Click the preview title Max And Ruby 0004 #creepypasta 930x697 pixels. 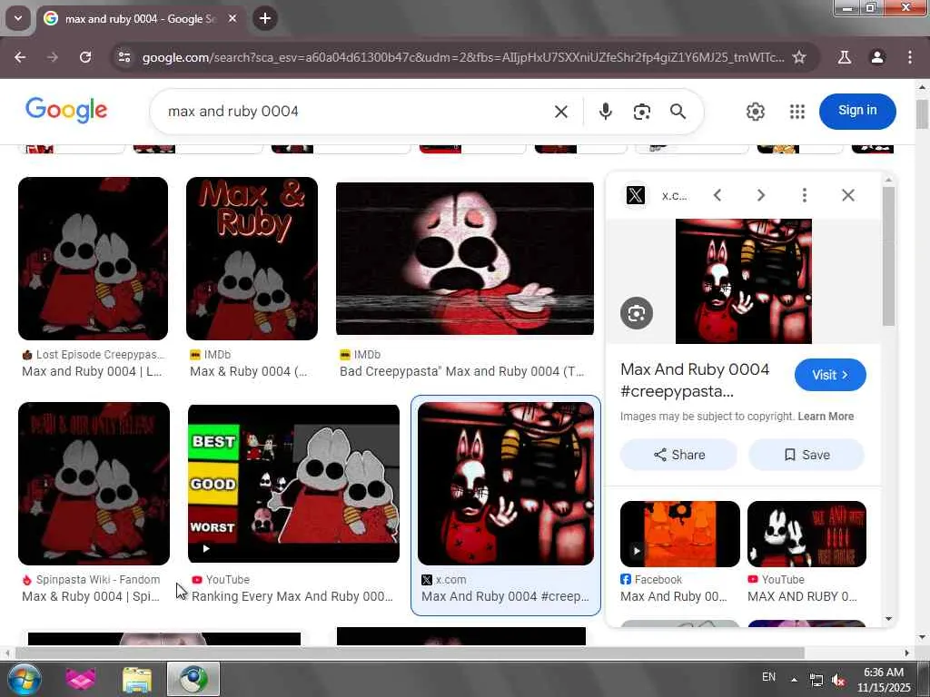pos(695,380)
